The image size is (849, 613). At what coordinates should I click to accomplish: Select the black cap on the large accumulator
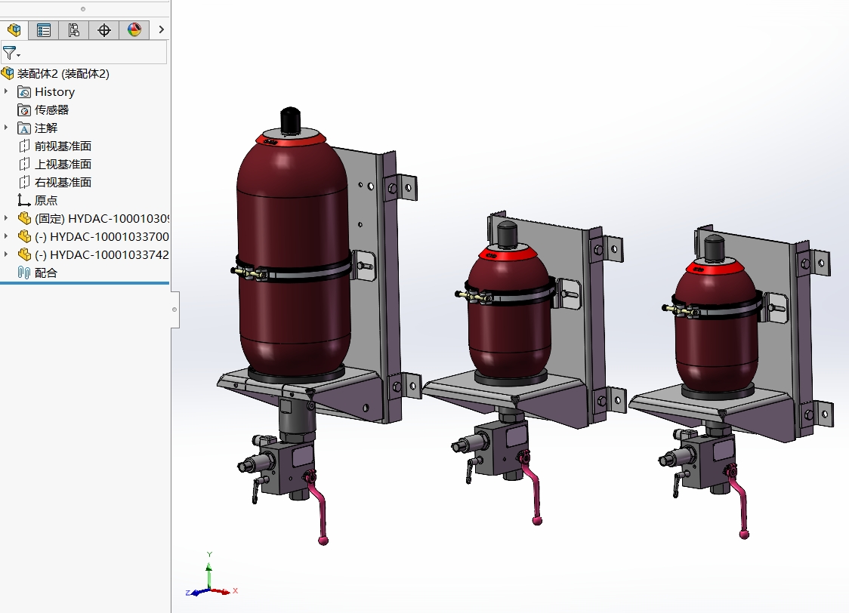tap(290, 119)
